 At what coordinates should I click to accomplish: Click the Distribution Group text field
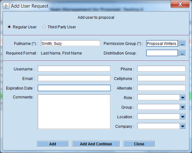(x=162, y=53)
